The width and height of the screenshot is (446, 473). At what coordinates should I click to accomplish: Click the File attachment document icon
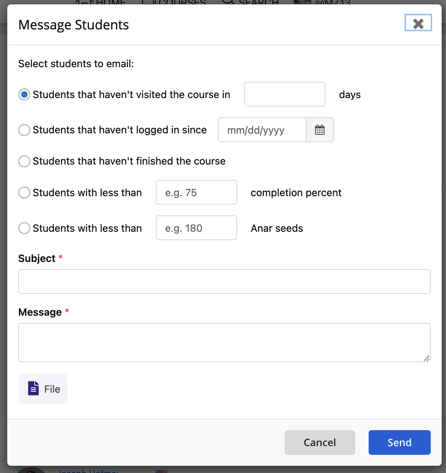pyautogui.click(x=33, y=388)
